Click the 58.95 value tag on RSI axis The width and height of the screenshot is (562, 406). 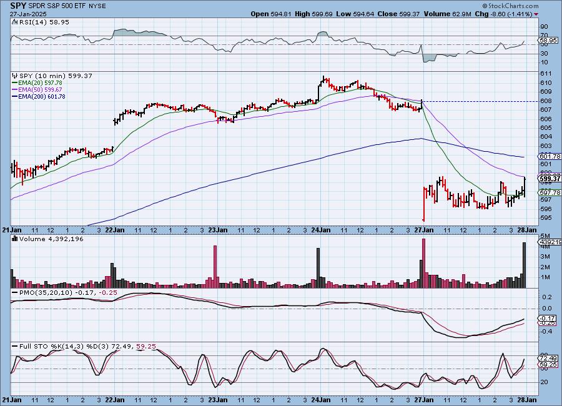[x=548, y=40]
